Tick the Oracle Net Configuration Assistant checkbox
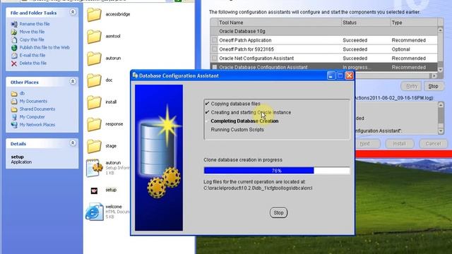Image resolution: width=452 pixels, height=254 pixels. click(215, 58)
